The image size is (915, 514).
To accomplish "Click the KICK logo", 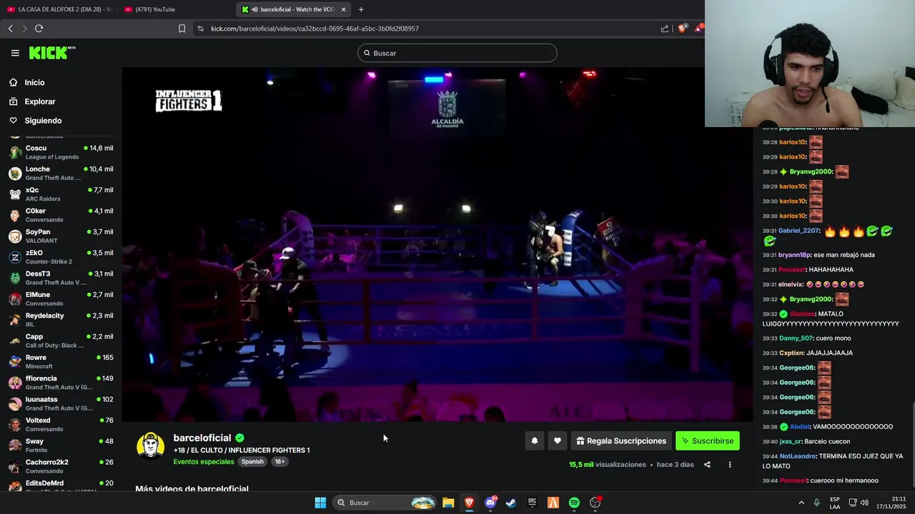I will pyautogui.click(x=52, y=53).
